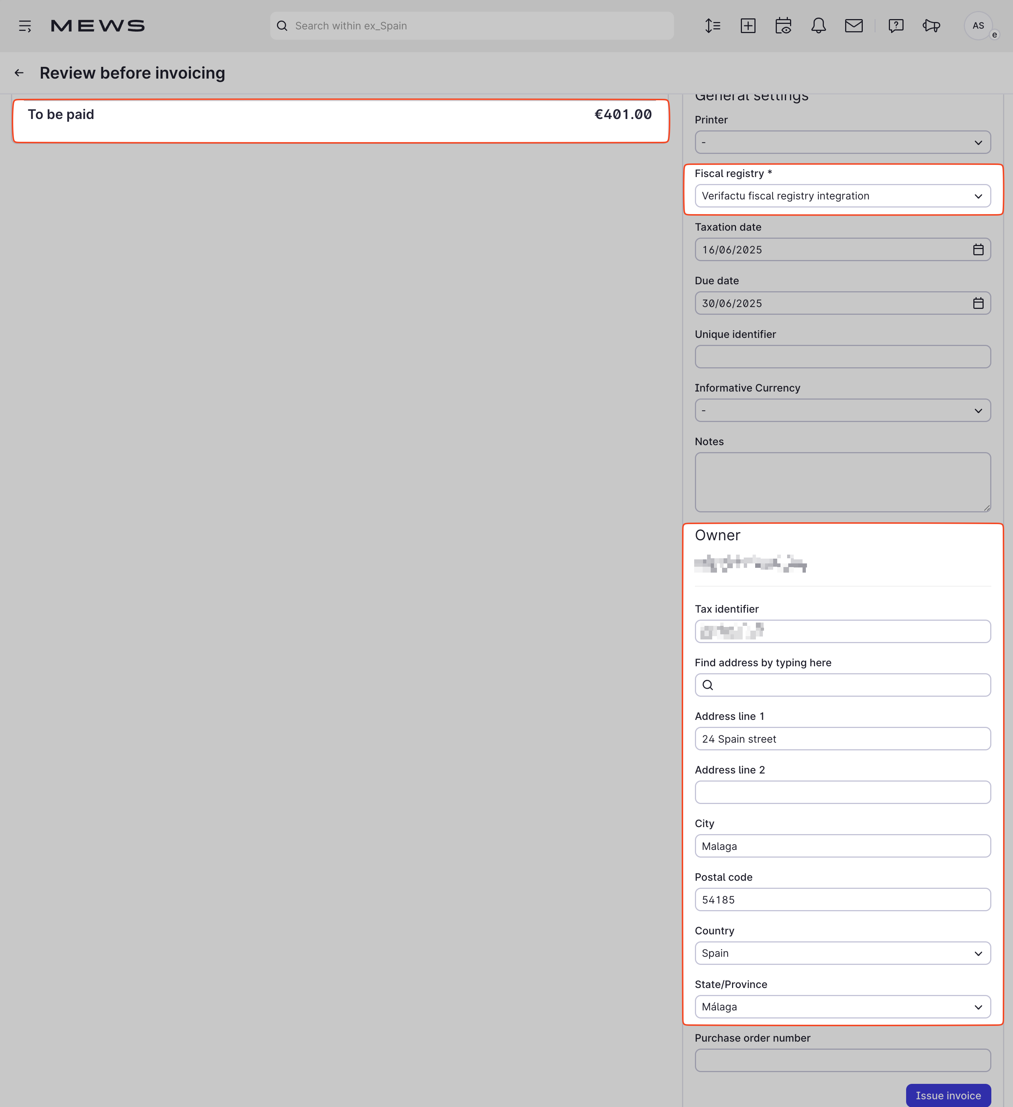Open the Country dropdown showing Spain
Screen dimensions: 1013x1107
[843, 953]
